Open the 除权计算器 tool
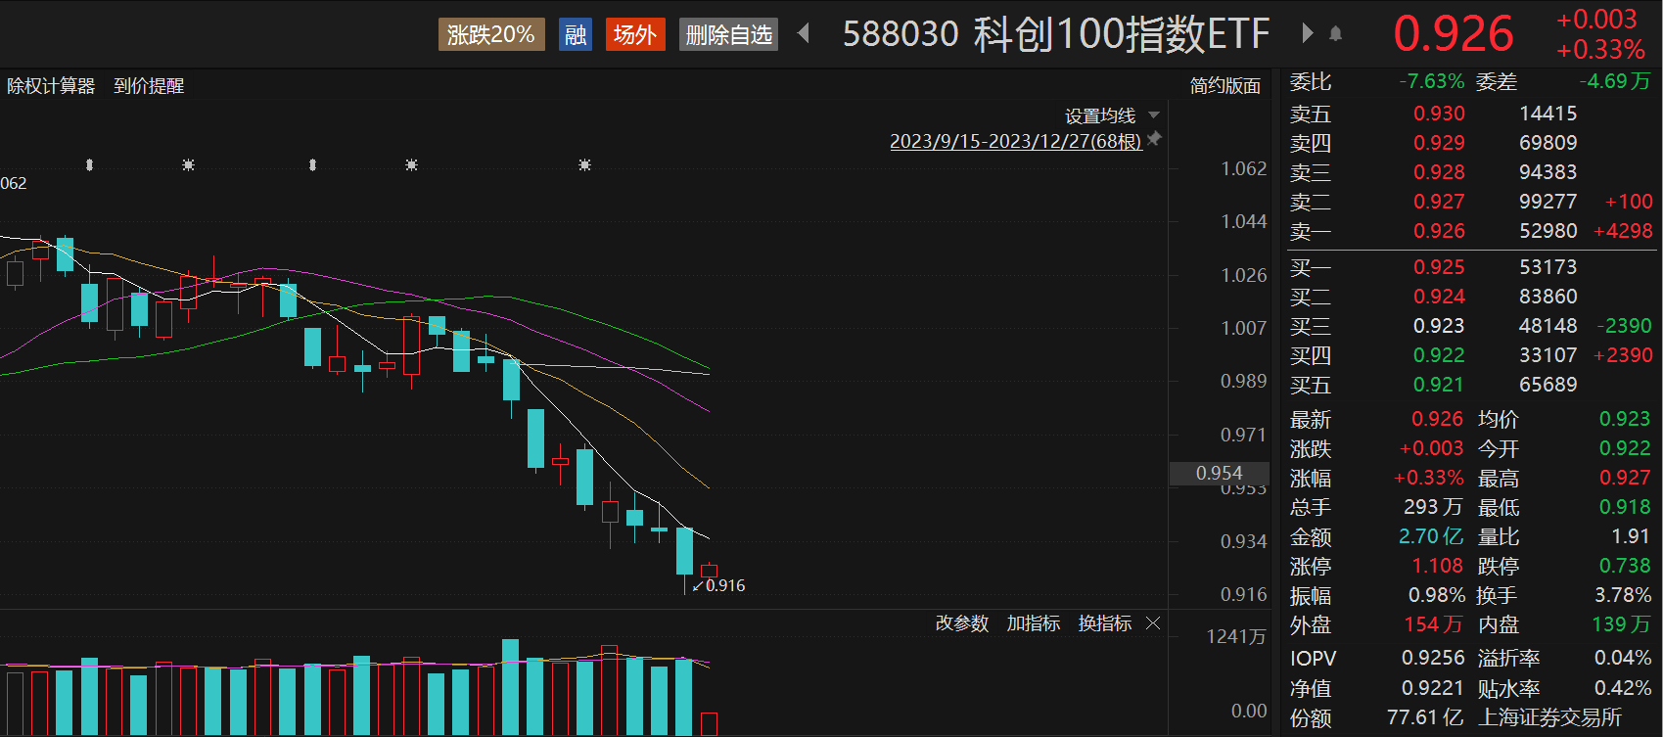 click(x=51, y=86)
